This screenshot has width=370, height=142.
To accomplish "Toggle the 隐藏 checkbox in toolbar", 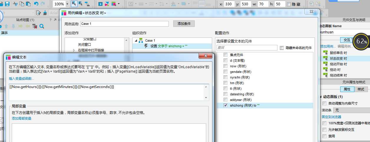I will point(289,4).
